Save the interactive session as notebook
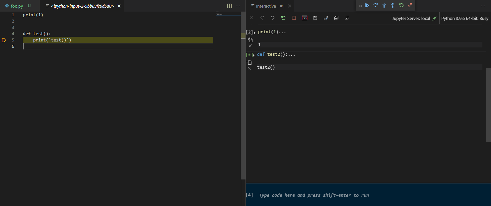The width and height of the screenshot is (491, 206). (315, 18)
